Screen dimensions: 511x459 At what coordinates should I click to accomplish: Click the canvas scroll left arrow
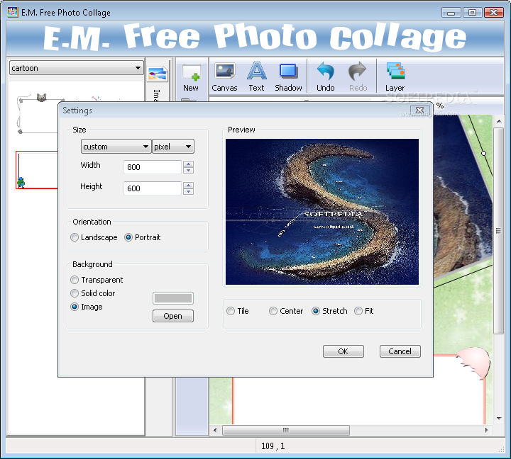(215, 430)
